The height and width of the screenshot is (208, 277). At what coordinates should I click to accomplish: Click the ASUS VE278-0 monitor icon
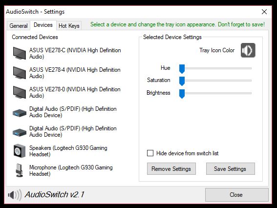point(19,92)
